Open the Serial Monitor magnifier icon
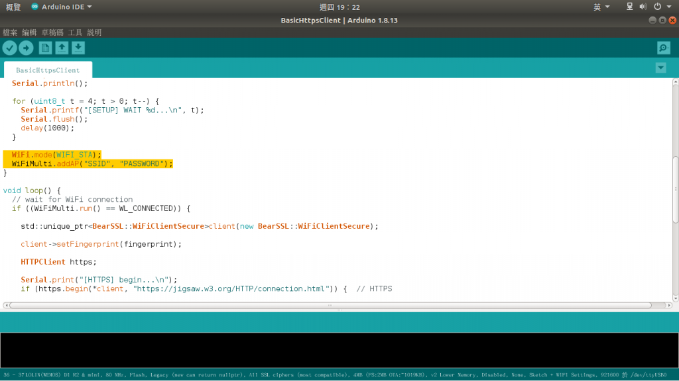This screenshot has height=381, width=679. (663, 48)
